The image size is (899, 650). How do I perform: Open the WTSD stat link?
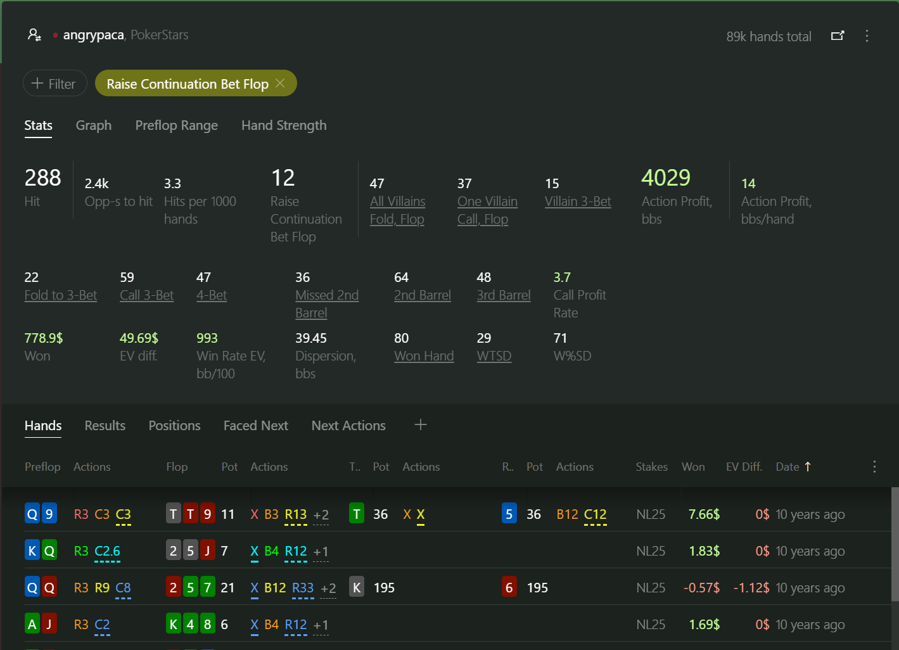coord(494,356)
